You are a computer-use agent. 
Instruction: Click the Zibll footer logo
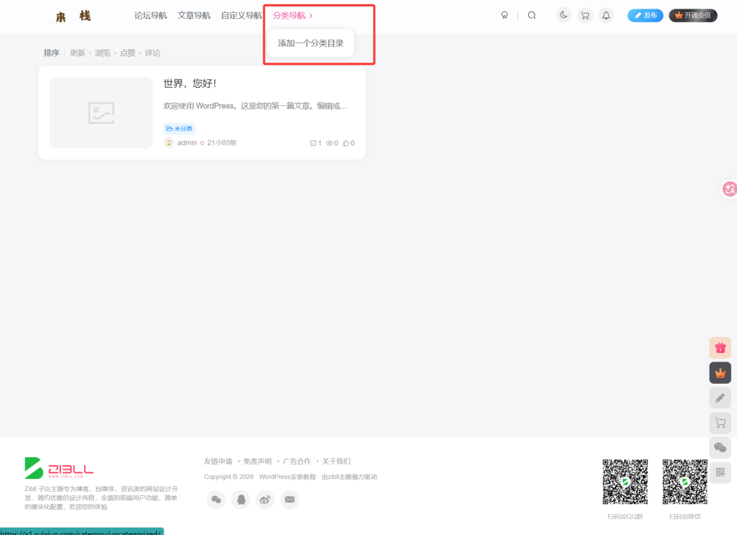pos(59,468)
